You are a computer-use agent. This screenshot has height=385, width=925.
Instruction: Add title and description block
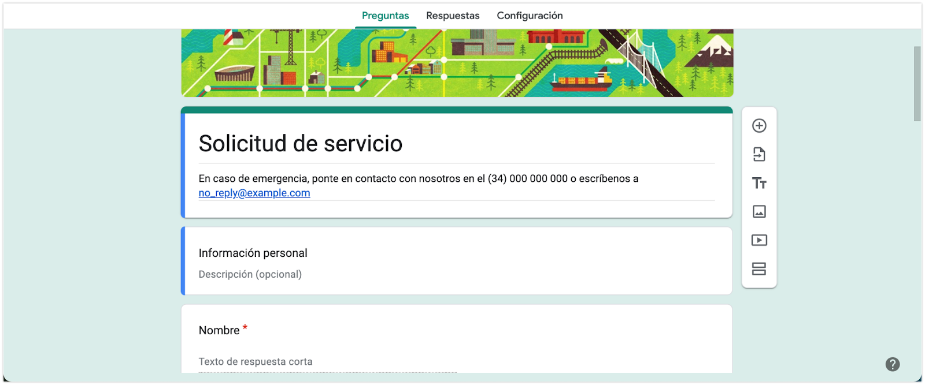tap(759, 183)
